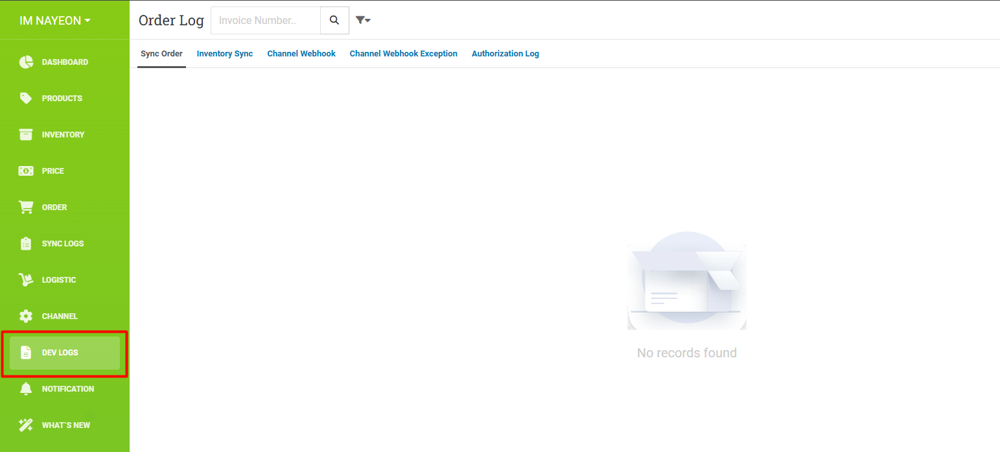Select Channel in the sidebar
The width and height of the screenshot is (1000, 452).
coord(65,316)
